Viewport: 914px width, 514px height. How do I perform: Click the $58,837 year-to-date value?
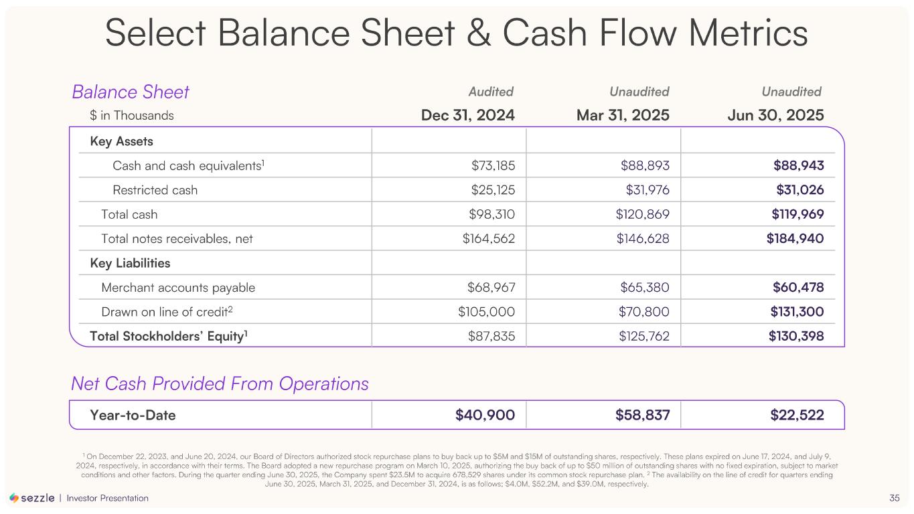641,415
